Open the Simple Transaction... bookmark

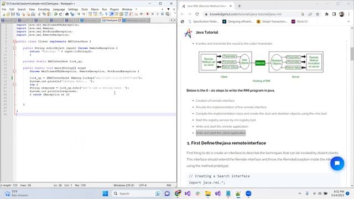[x=272, y=22]
